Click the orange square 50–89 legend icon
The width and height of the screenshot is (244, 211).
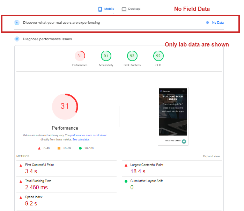(x=59, y=148)
